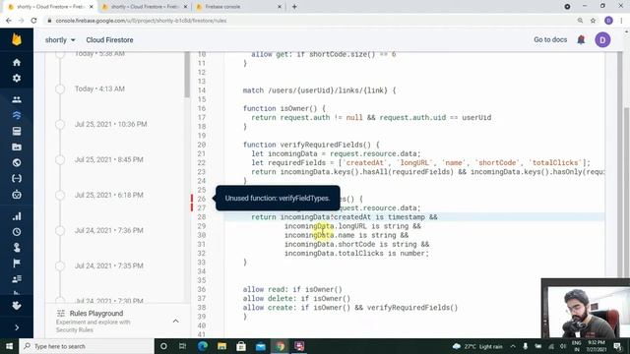Click the Windows taskbar search box
630x354 pixels.
[87, 346]
